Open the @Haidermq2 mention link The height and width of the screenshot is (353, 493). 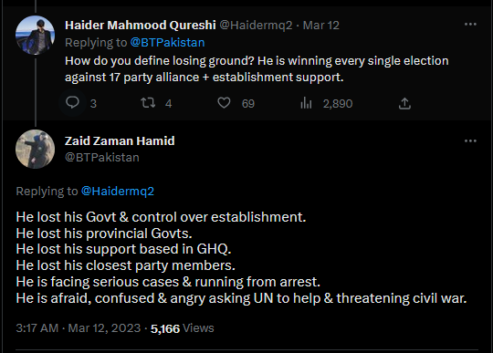click(x=118, y=191)
